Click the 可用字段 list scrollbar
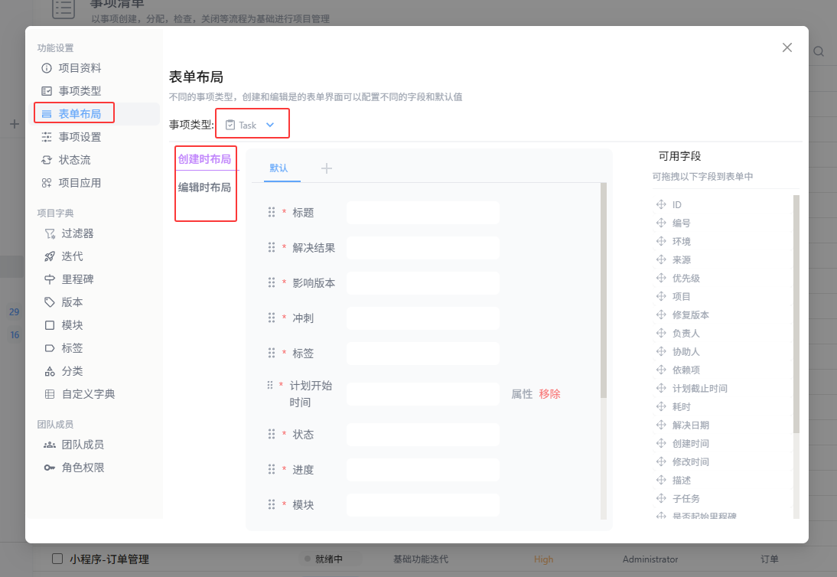 coord(796,314)
